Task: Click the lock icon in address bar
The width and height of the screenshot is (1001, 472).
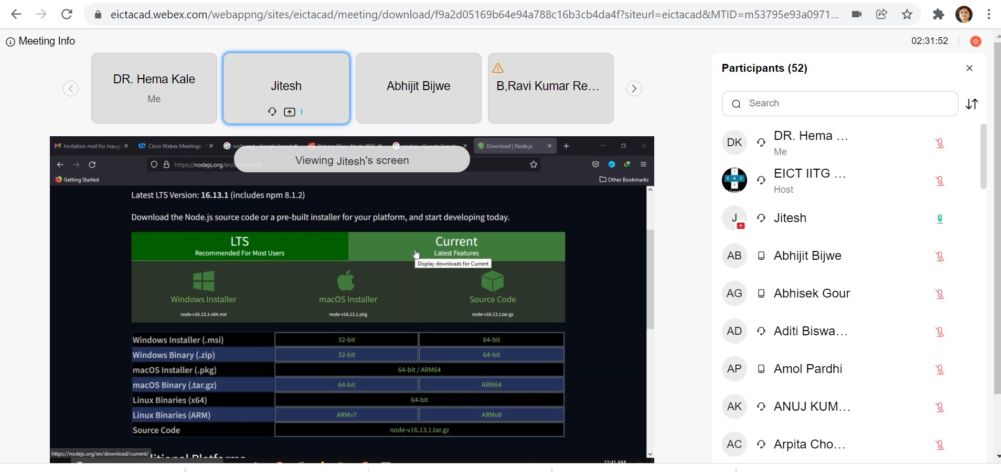Action: point(98,15)
